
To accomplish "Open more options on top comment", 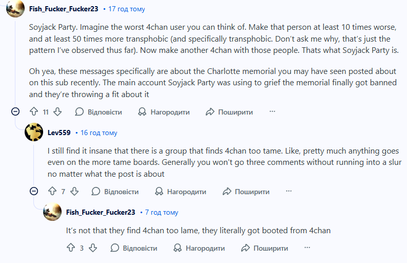I will tap(273, 111).
